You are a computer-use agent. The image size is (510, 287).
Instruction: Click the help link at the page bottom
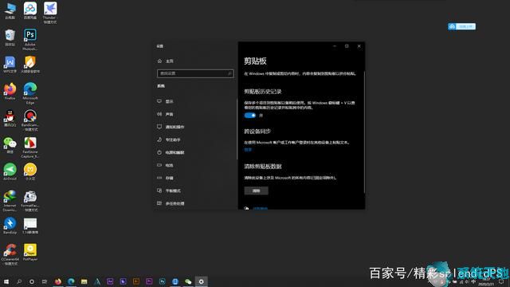[261, 208]
